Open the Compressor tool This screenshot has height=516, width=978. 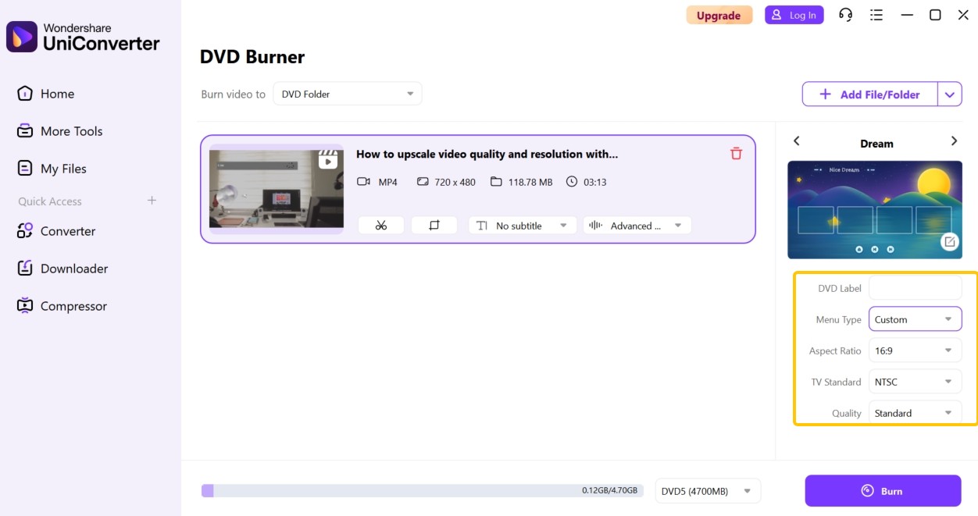point(73,306)
